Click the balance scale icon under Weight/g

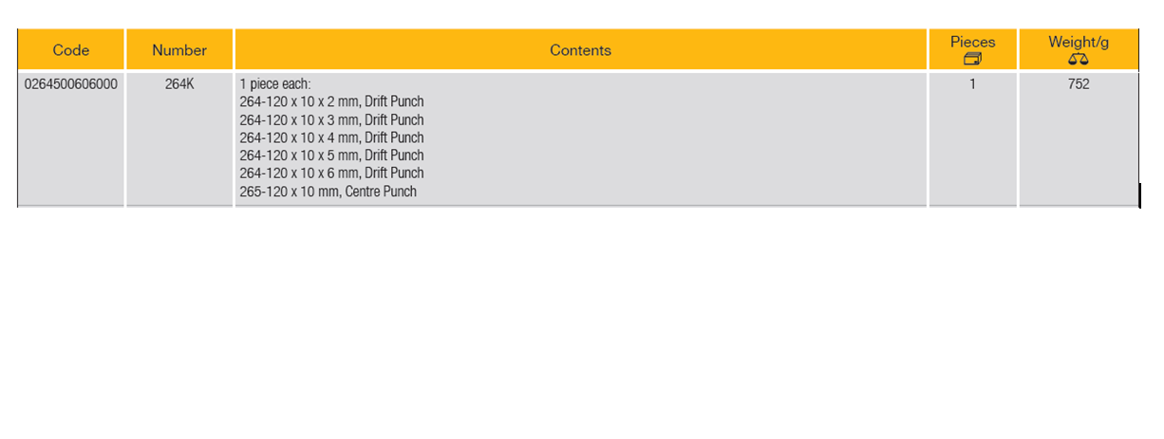pos(1078,59)
